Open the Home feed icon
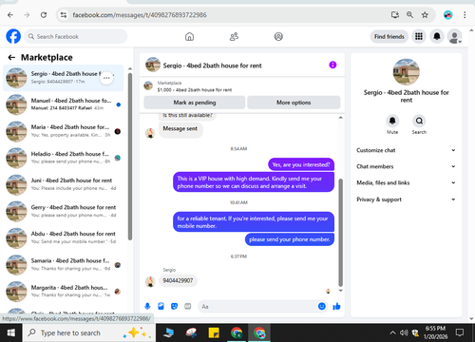The image size is (475, 342). [189, 37]
